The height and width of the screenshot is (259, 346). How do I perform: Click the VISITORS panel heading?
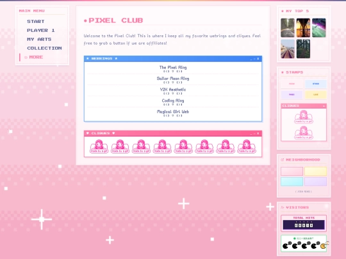(x=297, y=207)
